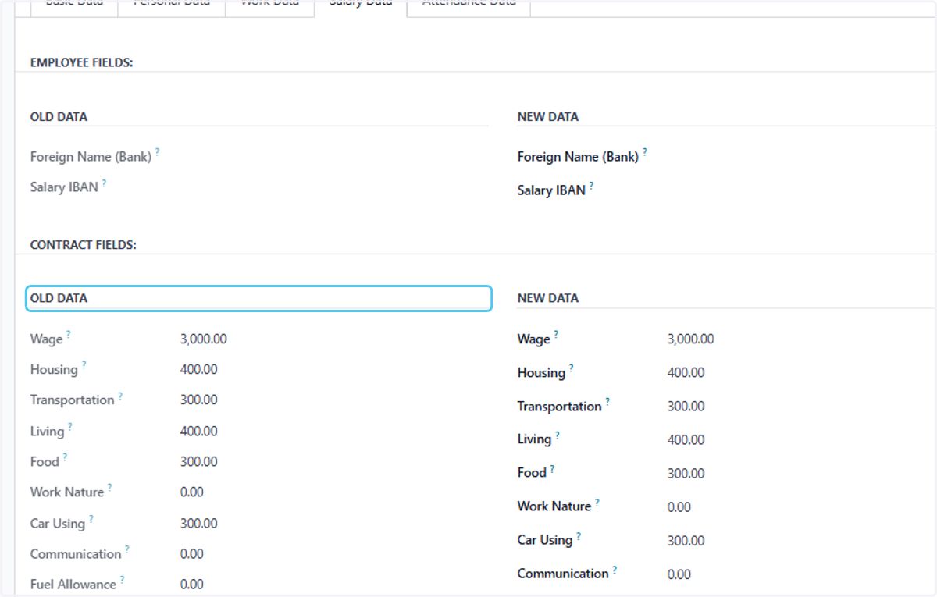Image resolution: width=937 pixels, height=597 pixels.
Task: Select the Old Data Fuel Allowance value 0.00
Action: (192, 584)
